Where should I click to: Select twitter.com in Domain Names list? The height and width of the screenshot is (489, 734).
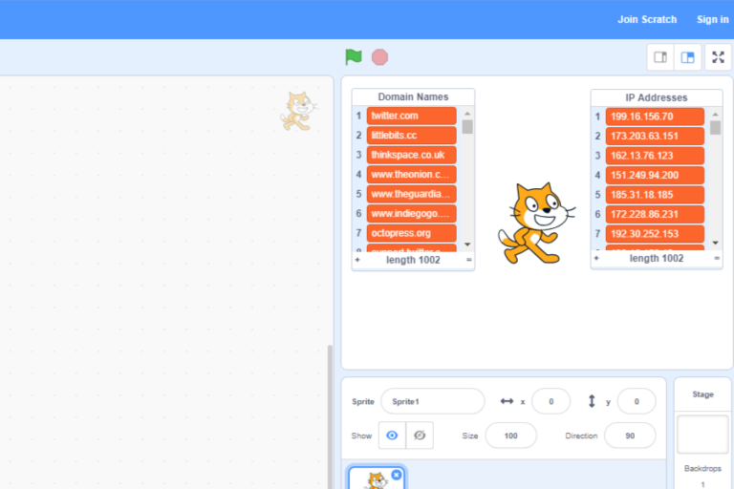[x=411, y=116]
